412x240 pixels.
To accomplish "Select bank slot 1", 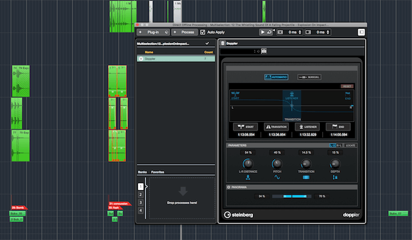I will point(141,187).
